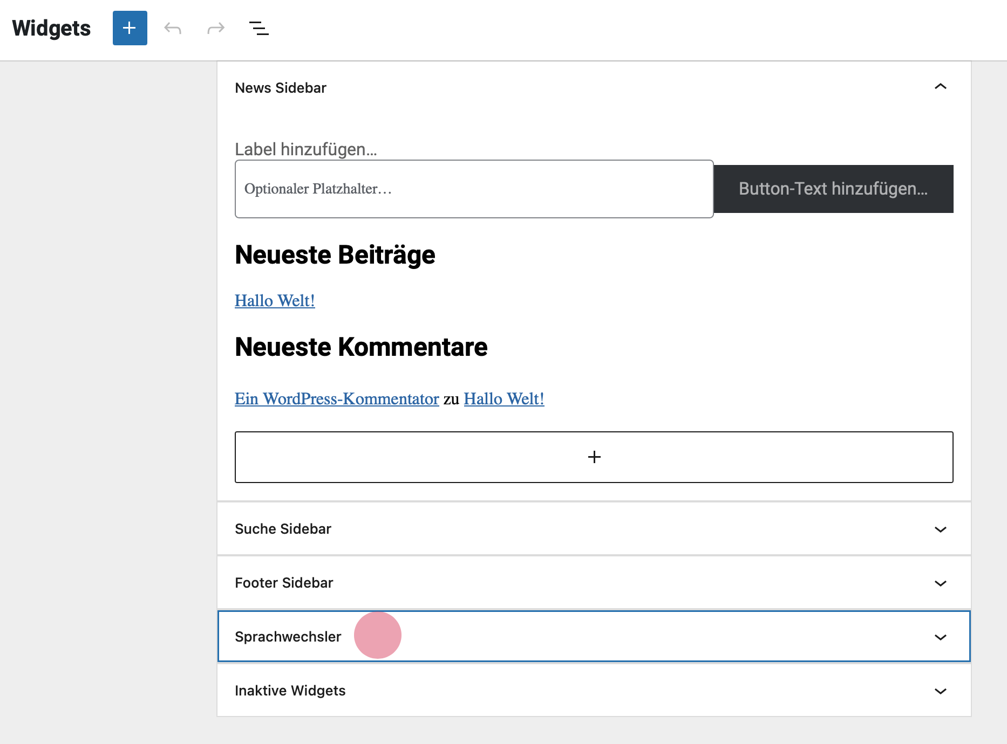
Task: Click the redo arrow icon
Action: pos(216,28)
